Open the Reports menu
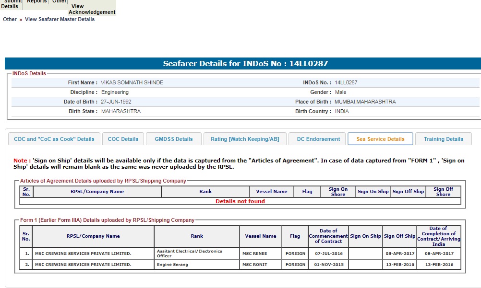481x288 pixels. (x=37, y=2)
